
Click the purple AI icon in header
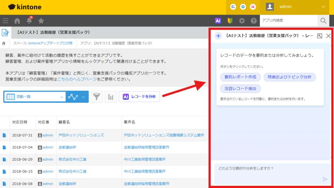218,21
